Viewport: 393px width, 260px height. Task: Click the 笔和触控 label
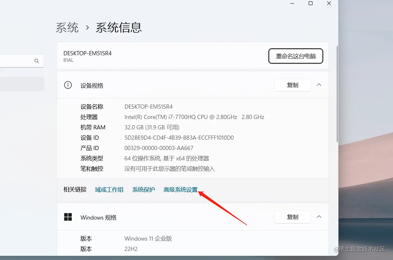[x=92, y=169]
